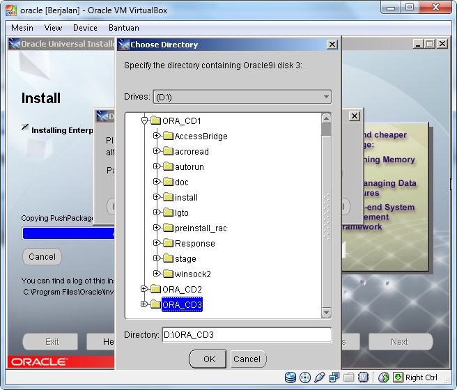457x390 pixels.
Task: Select the lgto folder name
Action: coord(182,213)
